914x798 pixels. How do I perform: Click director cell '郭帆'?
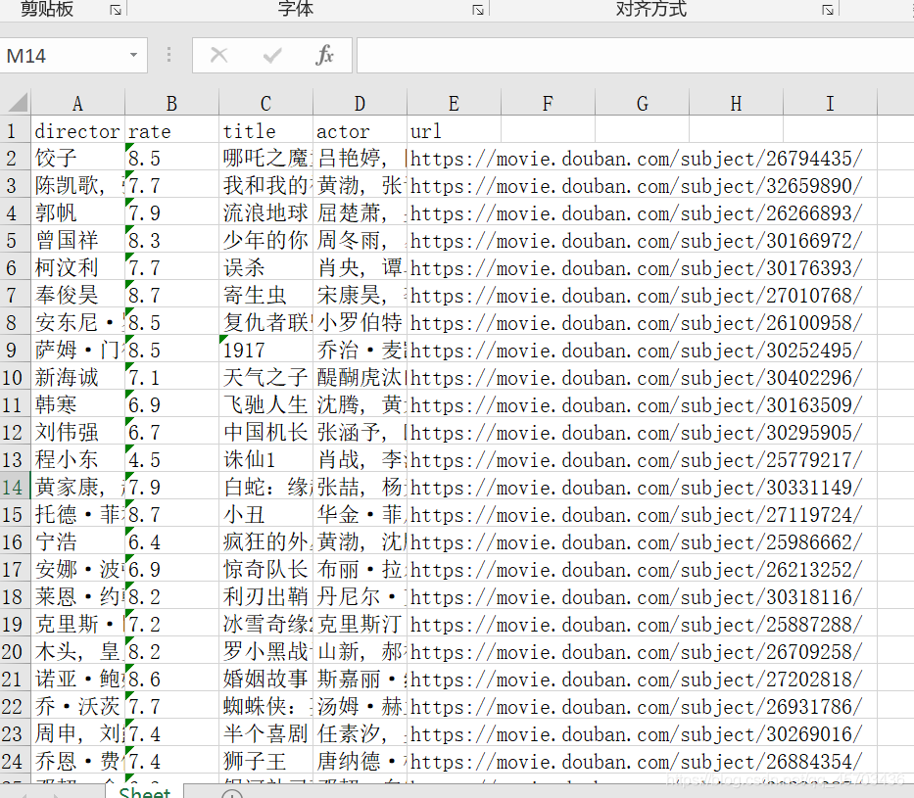point(77,212)
